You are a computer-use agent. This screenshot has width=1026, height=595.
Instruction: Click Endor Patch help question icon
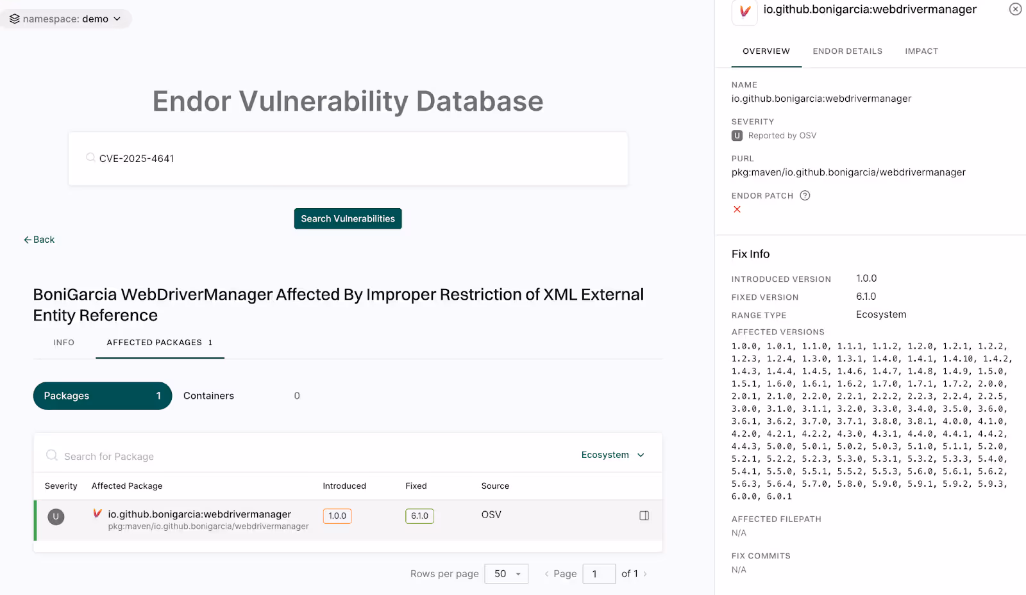[805, 195]
